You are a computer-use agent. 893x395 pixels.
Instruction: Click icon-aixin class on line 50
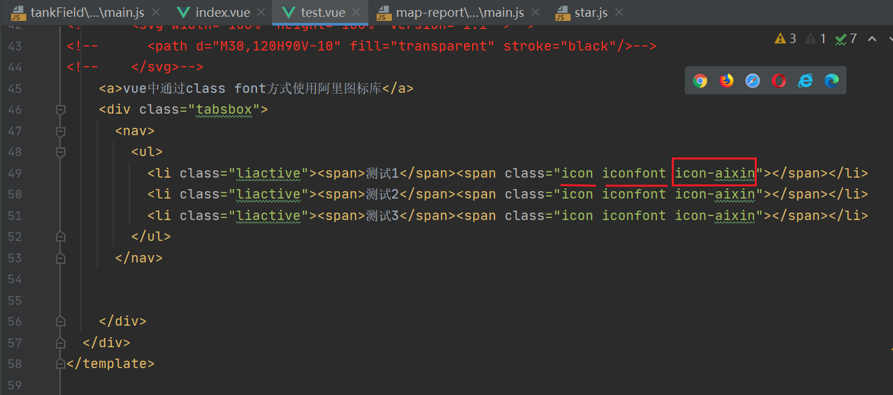coord(715,194)
